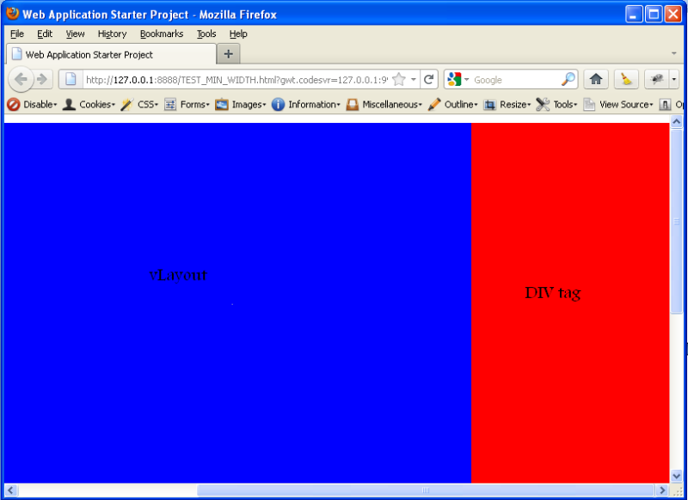Expand the Cookies toolbar menu

point(89,105)
